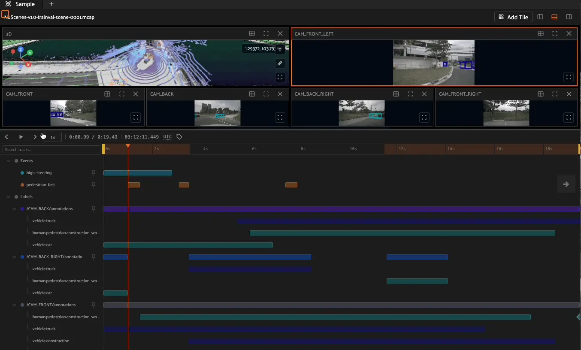Image resolution: width=581 pixels, height=350 pixels.
Task: Click the fit-image icon inside the CAM_FRONT view
Action: [x=136, y=117]
